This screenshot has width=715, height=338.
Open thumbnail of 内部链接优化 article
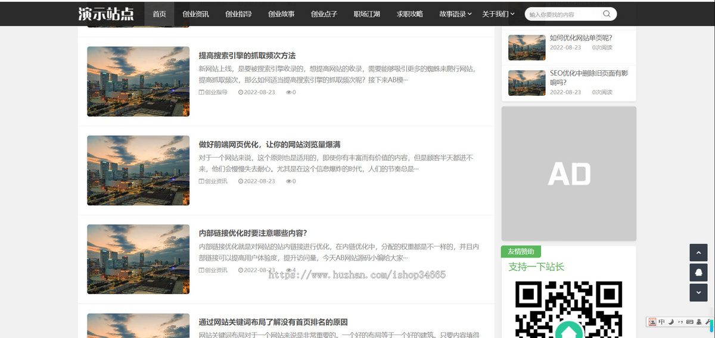pyautogui.click(x=138, y=259)
